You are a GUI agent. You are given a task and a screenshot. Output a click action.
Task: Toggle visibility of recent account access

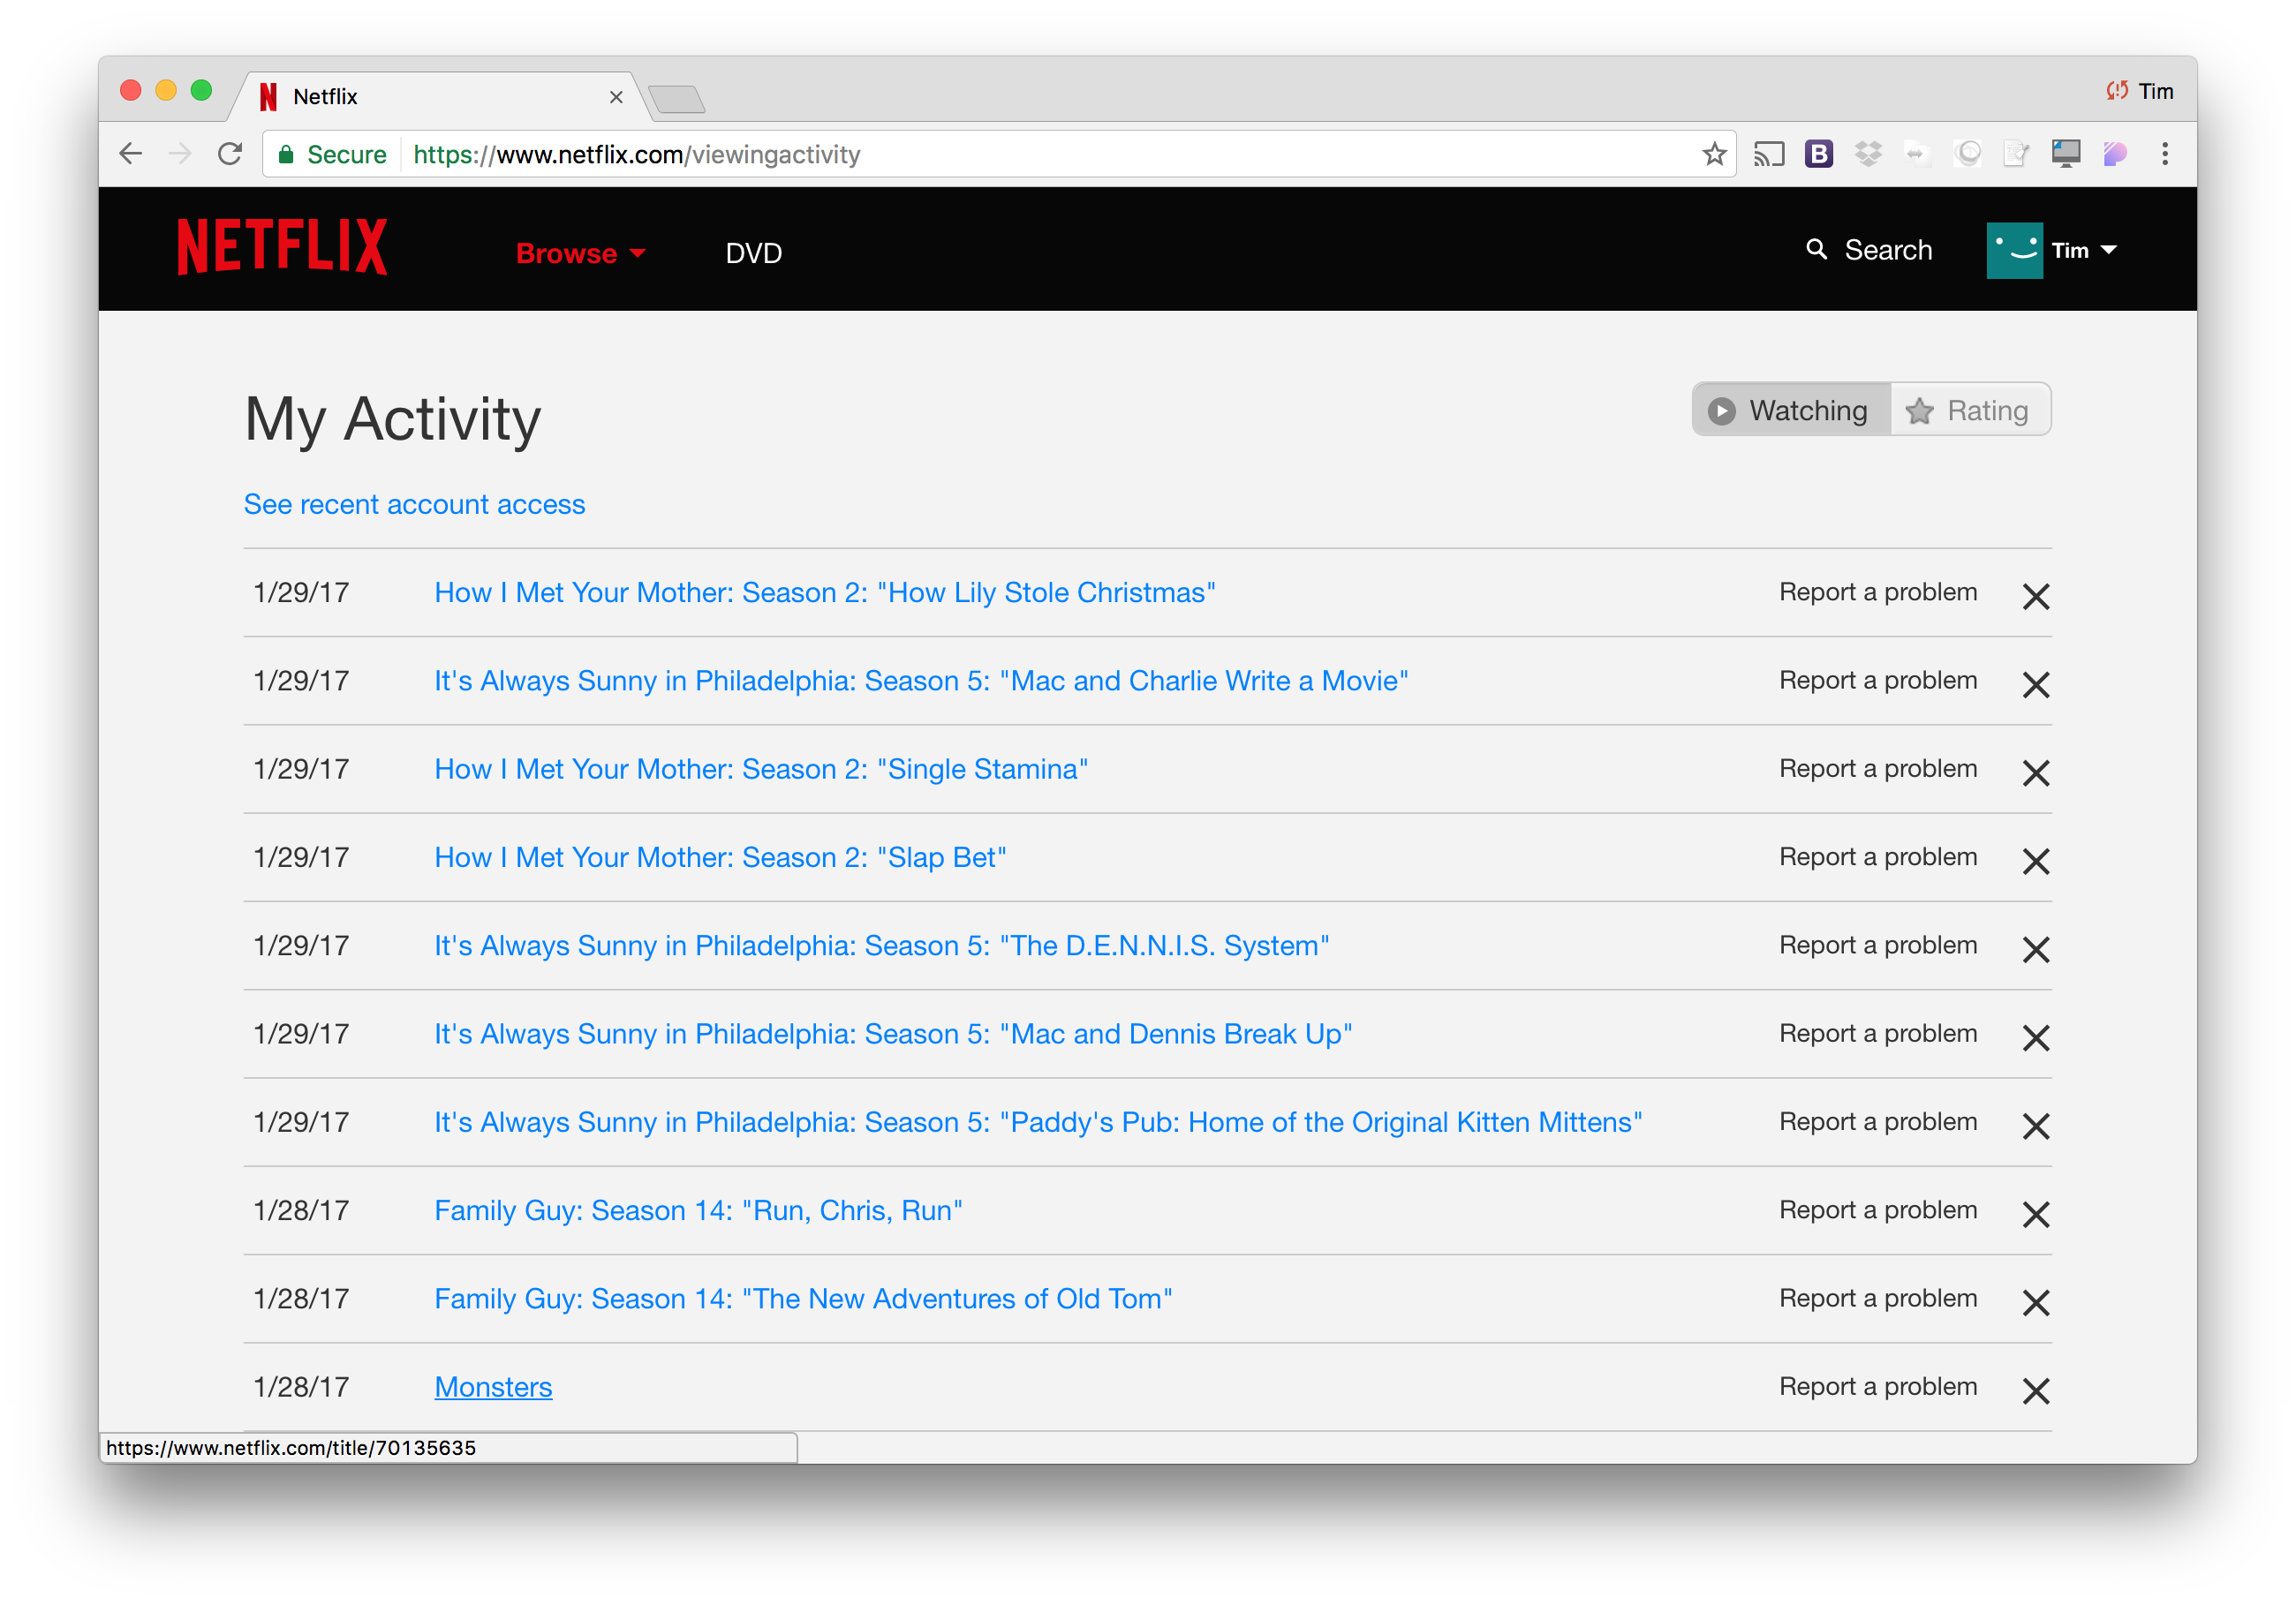[x=413, y=502]
